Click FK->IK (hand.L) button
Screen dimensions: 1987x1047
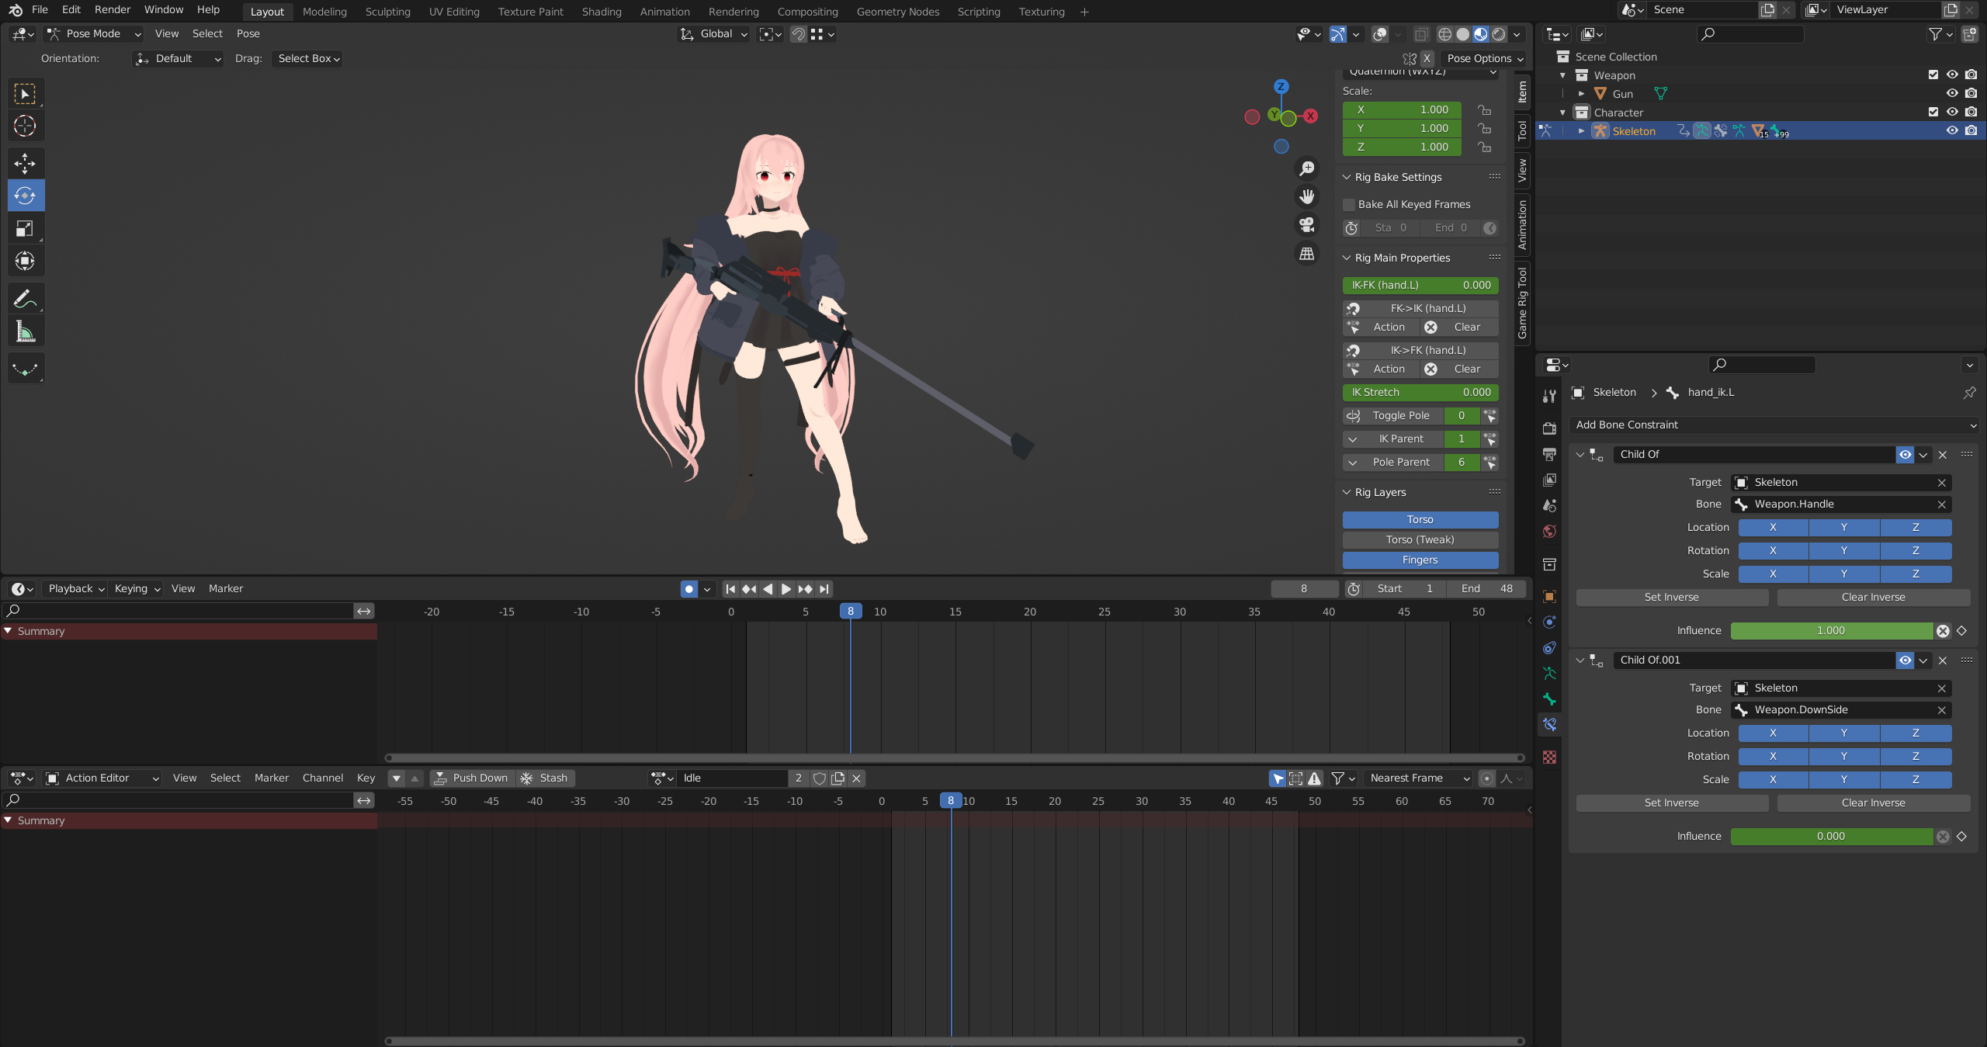pyautogui.click(x=1420, y=309)
